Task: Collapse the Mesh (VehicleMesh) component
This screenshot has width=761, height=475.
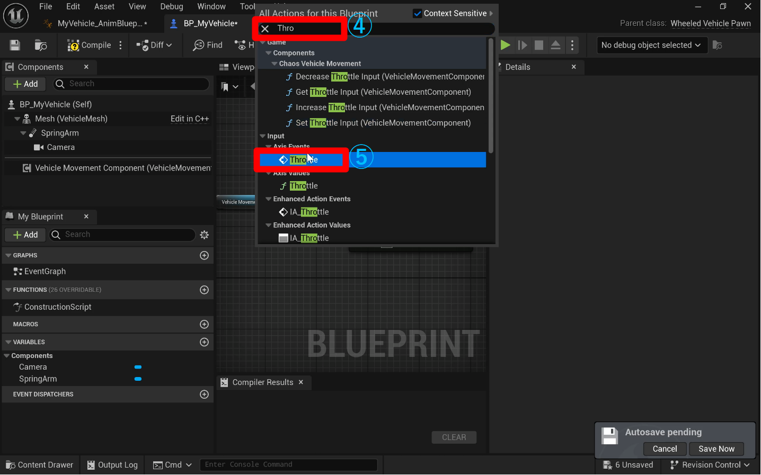Action: click(x=17, y=119)
